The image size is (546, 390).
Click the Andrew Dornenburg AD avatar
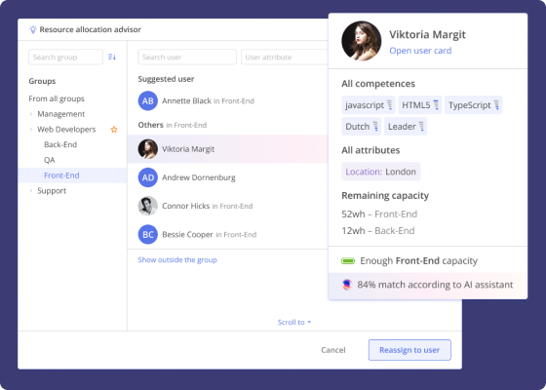tap(148, 177)
